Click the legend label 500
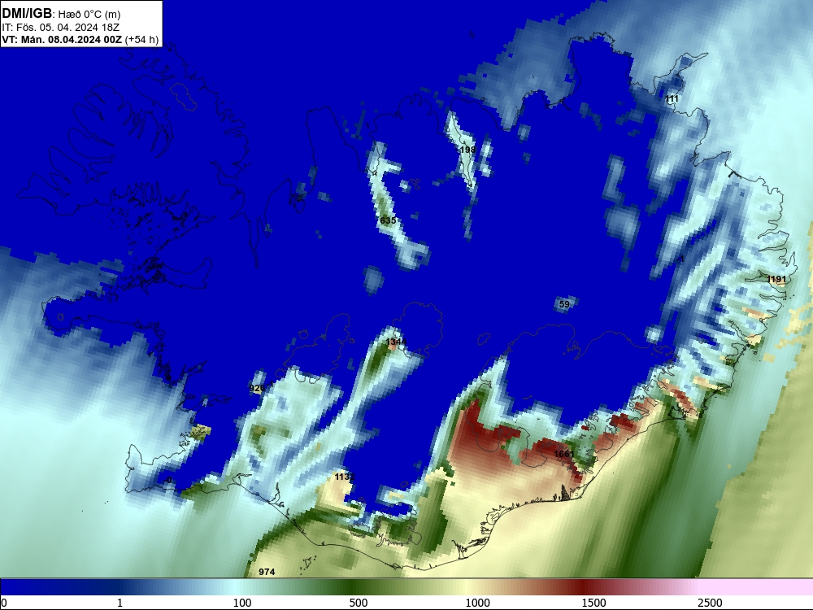813x610 pixels. click(359, 603)
